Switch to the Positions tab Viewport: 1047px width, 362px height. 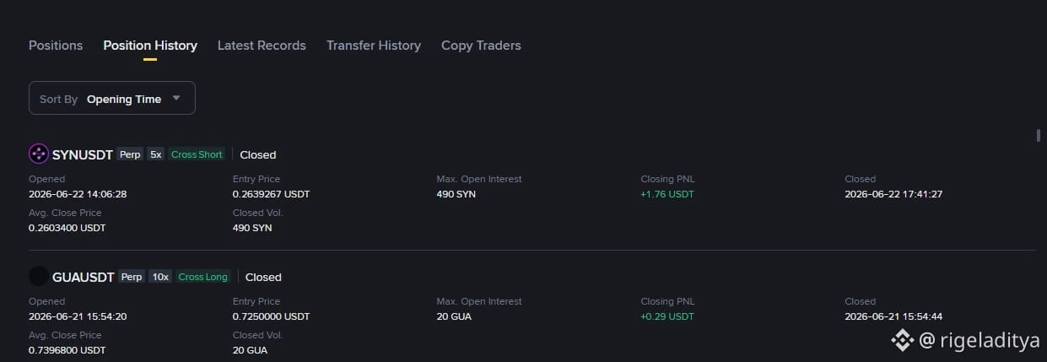pyautogui.click(x=56, y=46)
